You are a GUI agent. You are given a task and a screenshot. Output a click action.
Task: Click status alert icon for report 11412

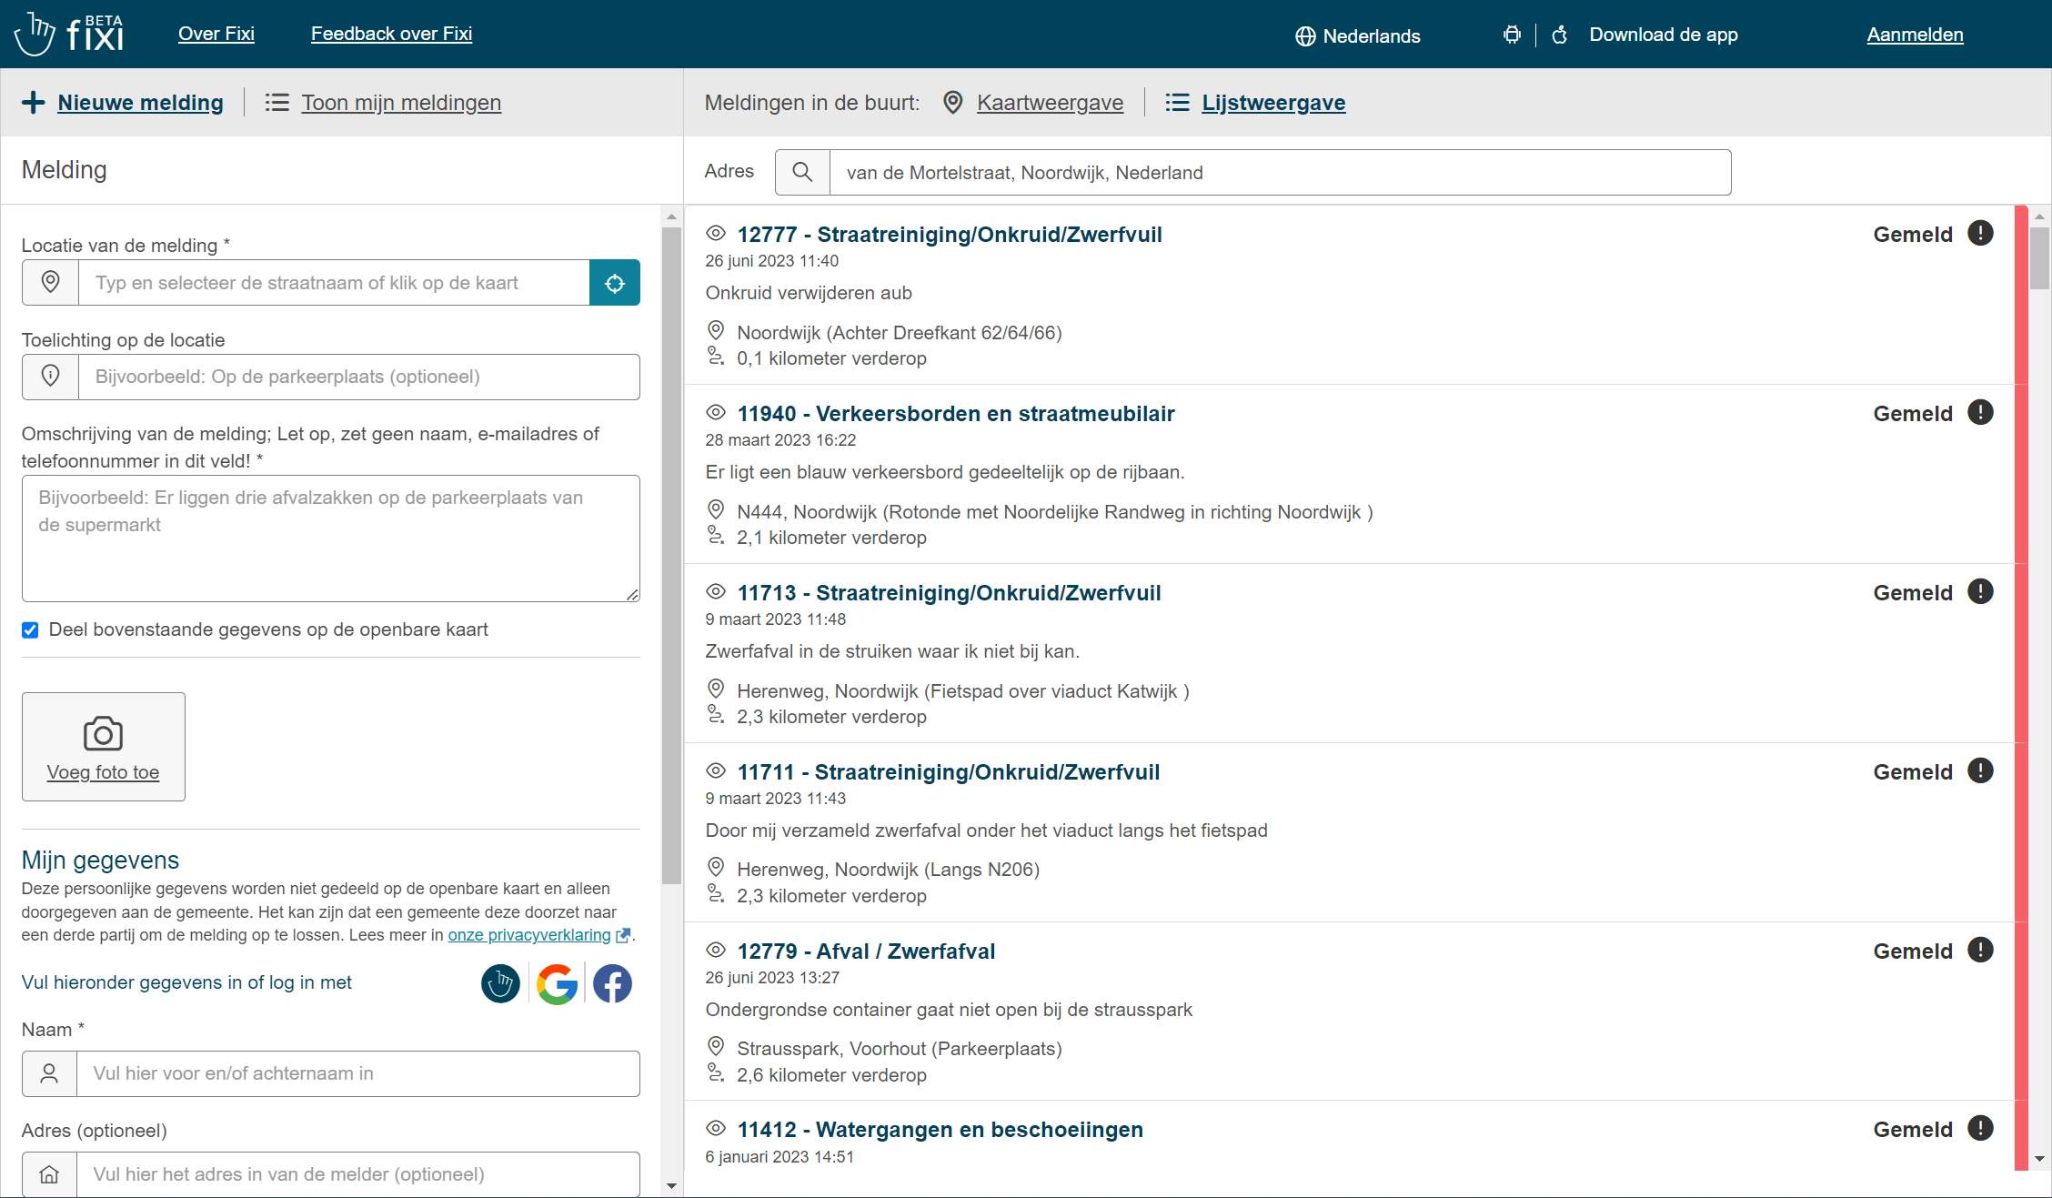(x=1980, y=1128)
